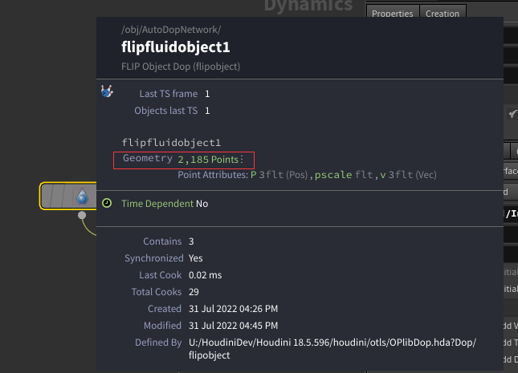Image resolution: width=518 pixels, height=373 pixels.
Task: Click the Geometry 2,185 Points entry
Action: coord(184,159)
